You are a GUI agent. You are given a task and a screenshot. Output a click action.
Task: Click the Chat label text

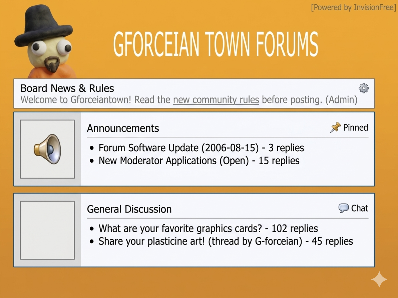tap(360, 209)
